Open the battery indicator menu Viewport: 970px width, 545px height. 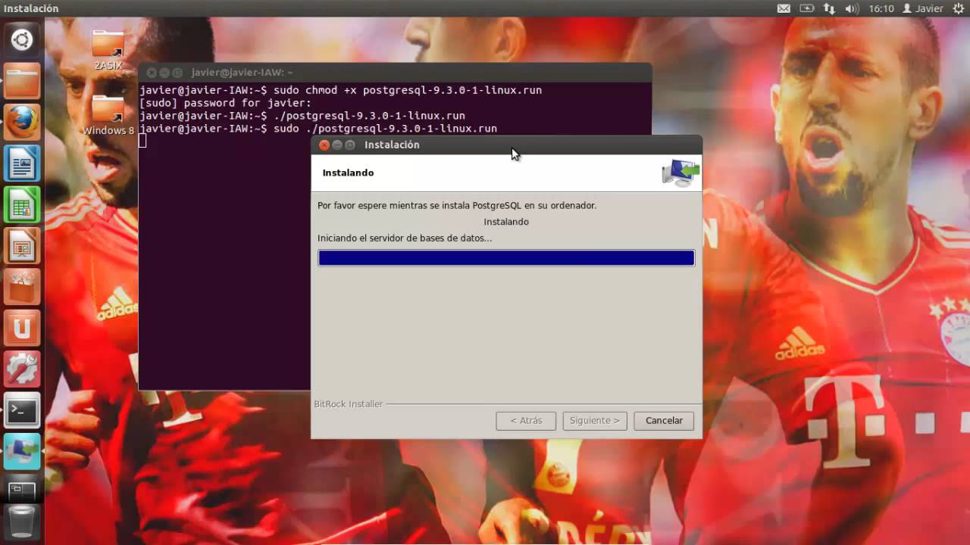coord(806,8)
